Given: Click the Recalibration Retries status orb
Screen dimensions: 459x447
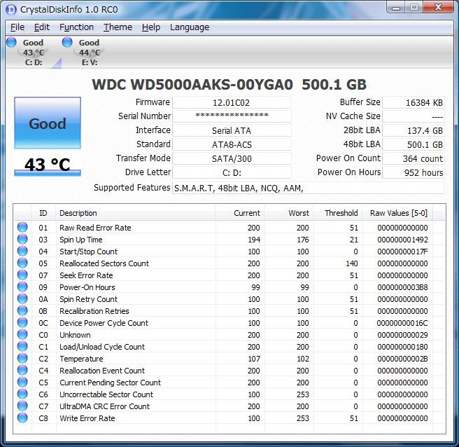Looking at the screenshot, I should (x=22, y=310).
